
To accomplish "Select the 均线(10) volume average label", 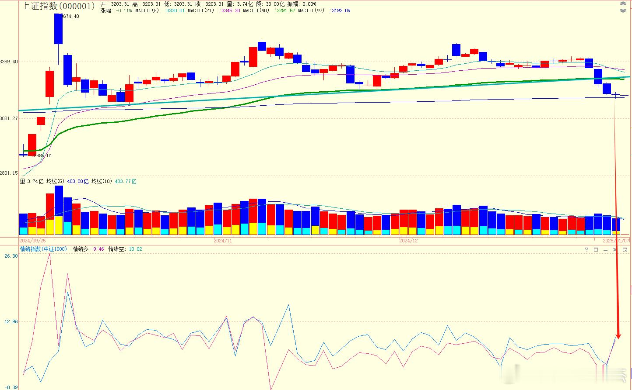I will pyautogui.click(x=102, y=181).
